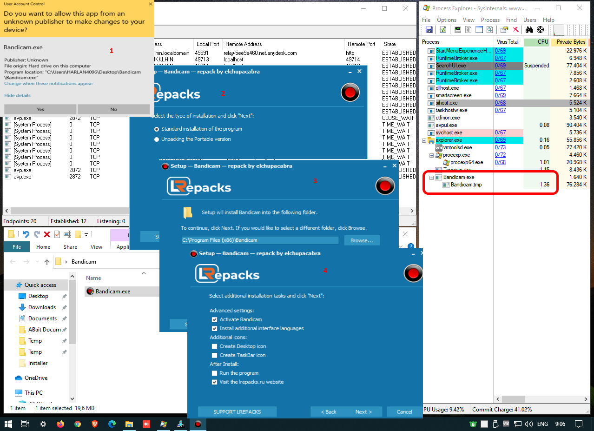Collapse the Bandicam.exe process tree node
The height and width of the screenshot is (431, 594).
point(431,178)
